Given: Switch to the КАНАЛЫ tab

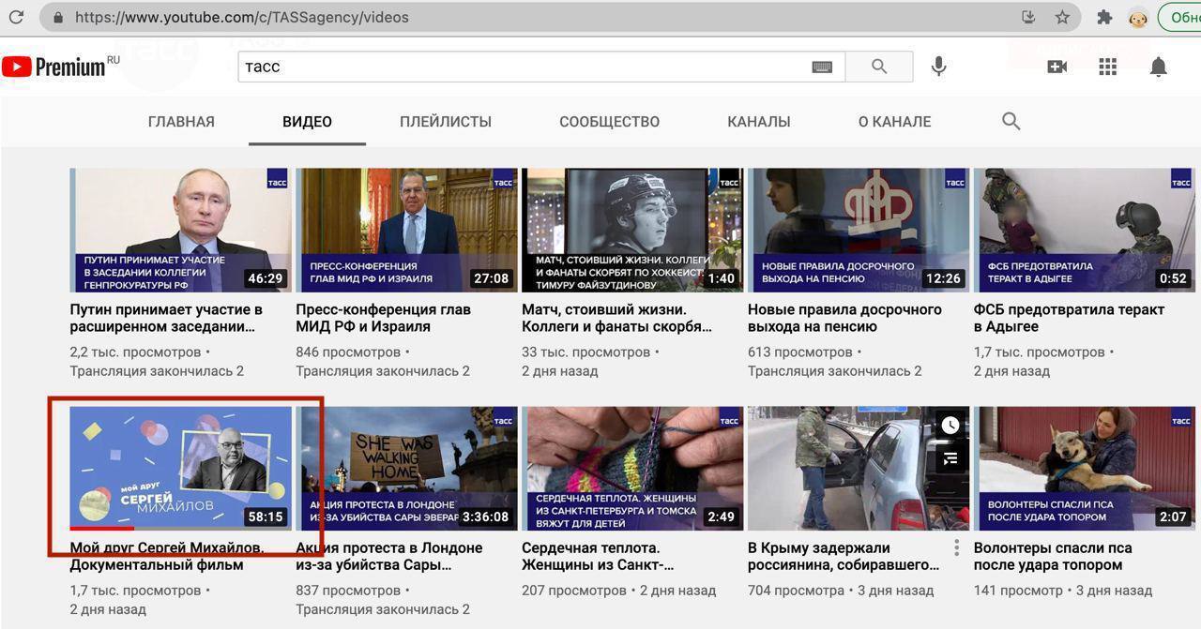Looking at the screenshot, I should click(x=759, y=122).
